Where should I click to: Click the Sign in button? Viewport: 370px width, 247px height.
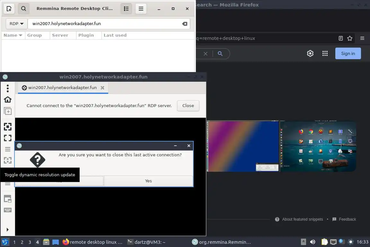click(348, 53)
